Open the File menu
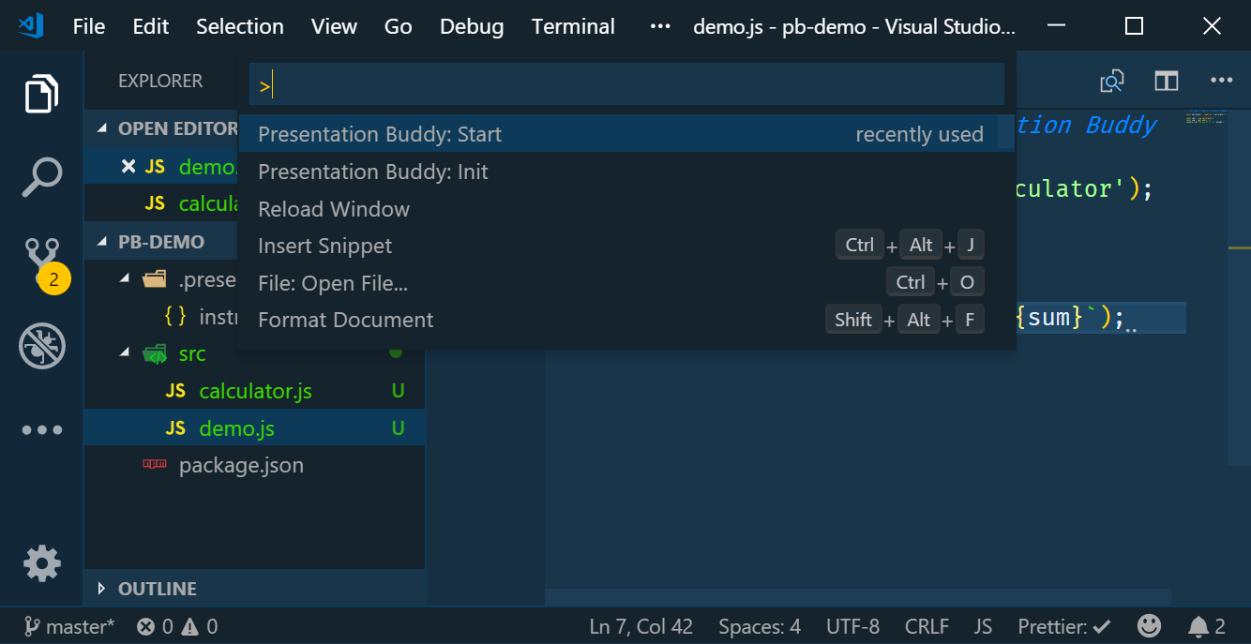 (x=89, y=26)
